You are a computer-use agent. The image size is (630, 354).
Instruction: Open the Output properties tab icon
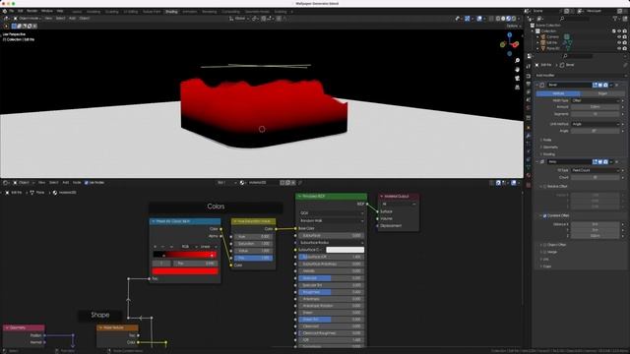pyautogui.click(x=529, y=84)
